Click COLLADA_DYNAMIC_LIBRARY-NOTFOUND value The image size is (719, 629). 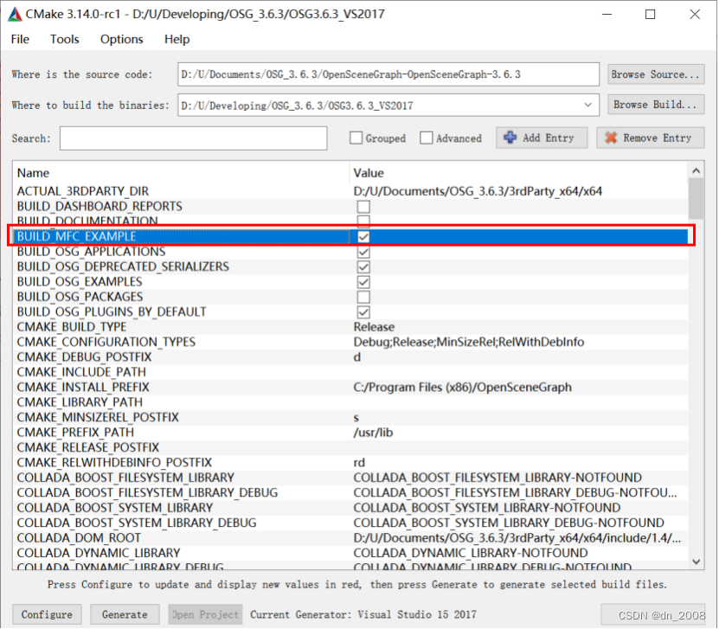point(471,554)
